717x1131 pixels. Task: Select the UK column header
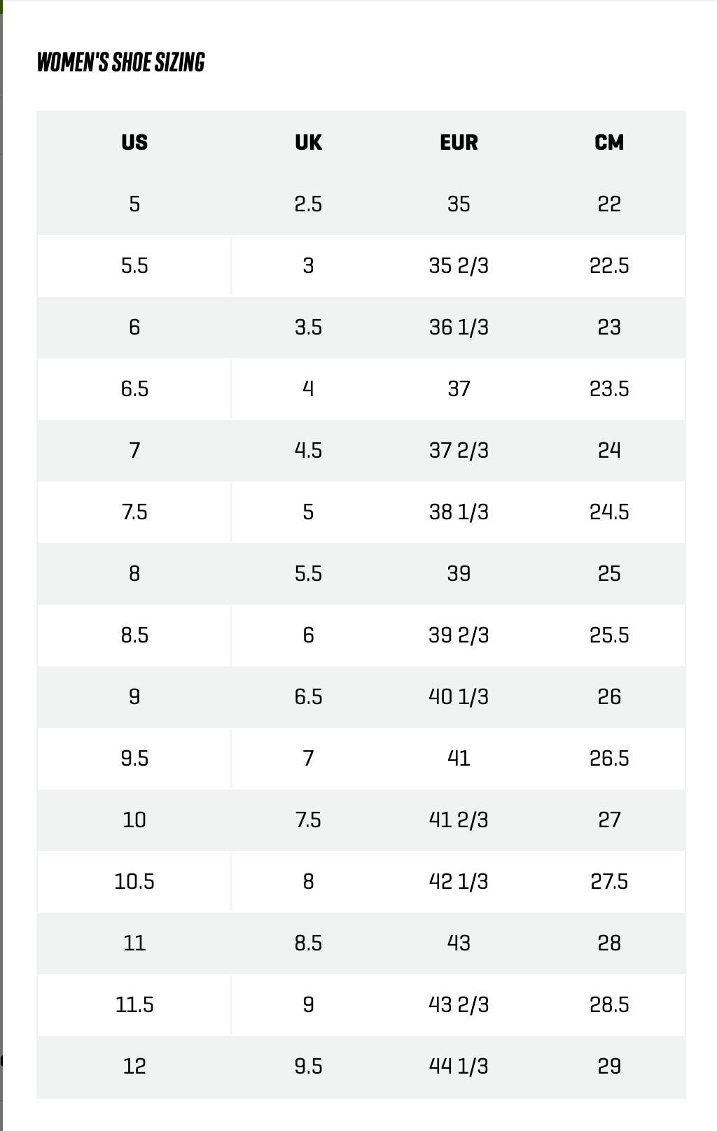(x=308, y=142)
